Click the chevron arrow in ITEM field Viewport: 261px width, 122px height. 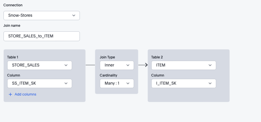tap(210, 65)
